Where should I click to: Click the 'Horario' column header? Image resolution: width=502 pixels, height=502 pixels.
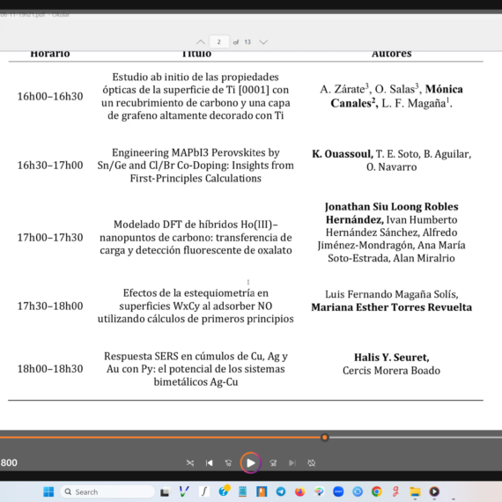coord(50,54)
